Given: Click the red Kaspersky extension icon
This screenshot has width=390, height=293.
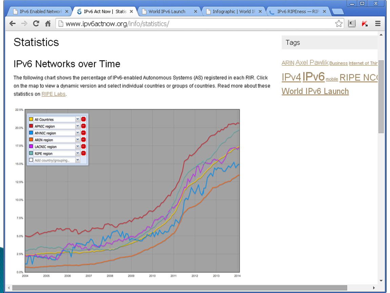Looking at the screenshot, I should pyautogui.click(x=365, y=24).
